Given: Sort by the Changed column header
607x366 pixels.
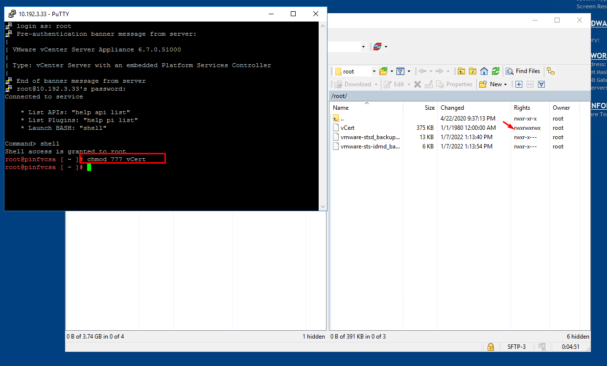Looking at the screenshot, I should click(x=474, y=108).
